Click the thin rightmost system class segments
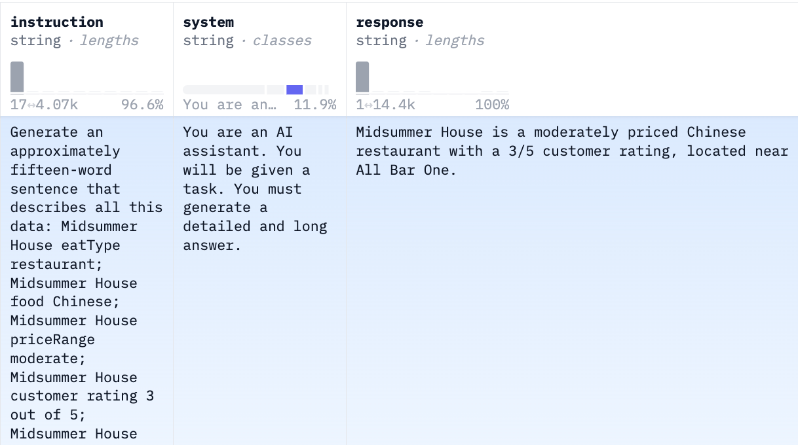 point(323,90)
